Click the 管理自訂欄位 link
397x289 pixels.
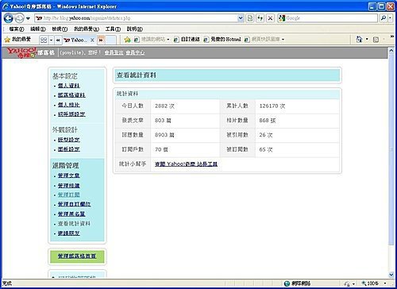[75, 204]
